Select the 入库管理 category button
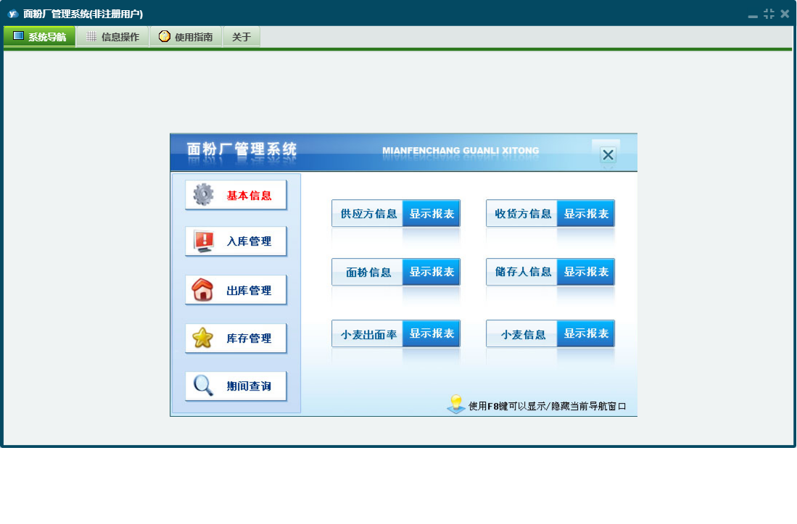797x524 pixels. [236, 241]
